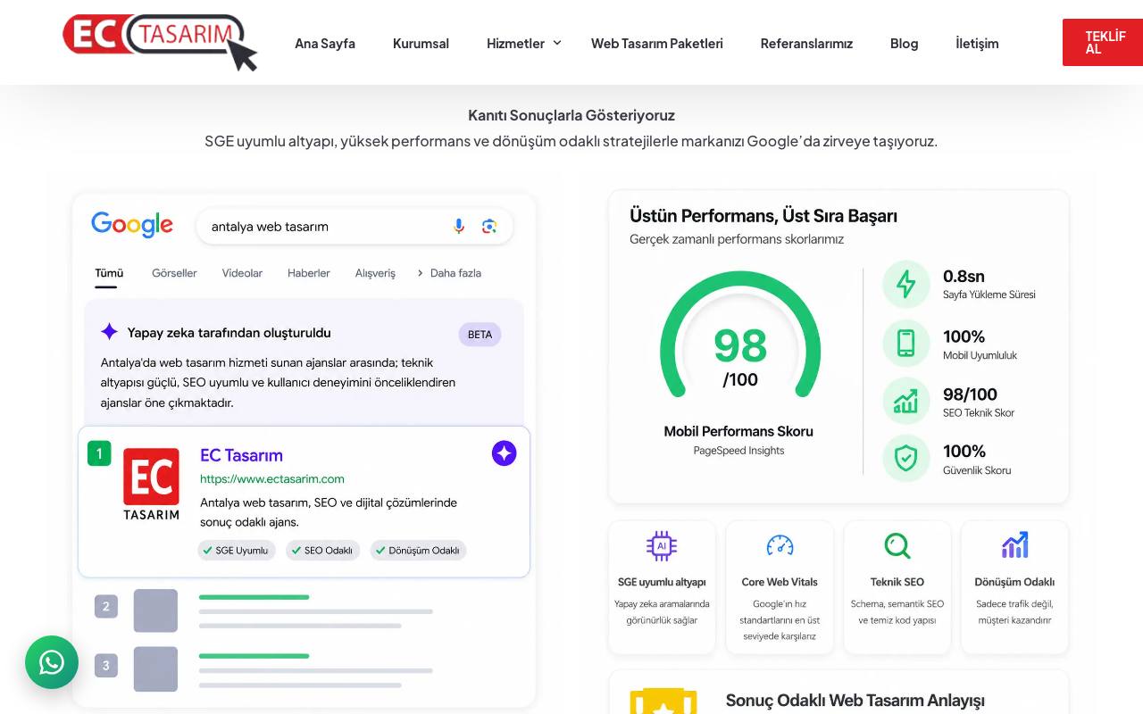This screenshot has width=1143, height=714.
Task: Click the red TEKLİF AL button
Action: point(1103,42)
